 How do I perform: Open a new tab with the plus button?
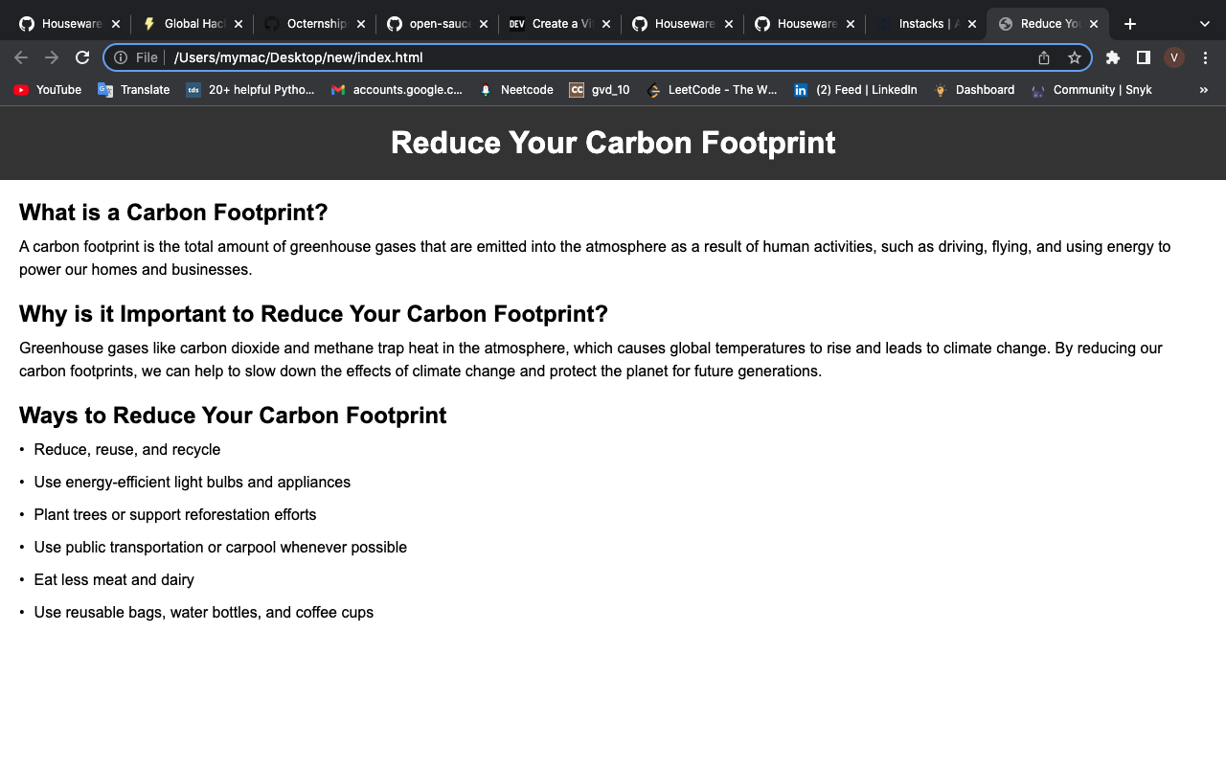[x=1129, y=23]
